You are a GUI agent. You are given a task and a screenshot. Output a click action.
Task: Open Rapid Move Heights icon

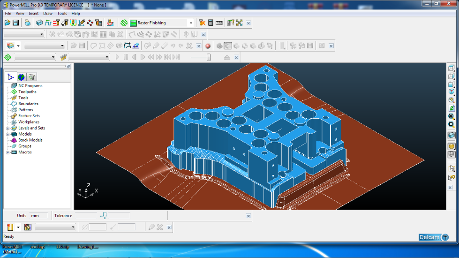(x=56, y=23)
